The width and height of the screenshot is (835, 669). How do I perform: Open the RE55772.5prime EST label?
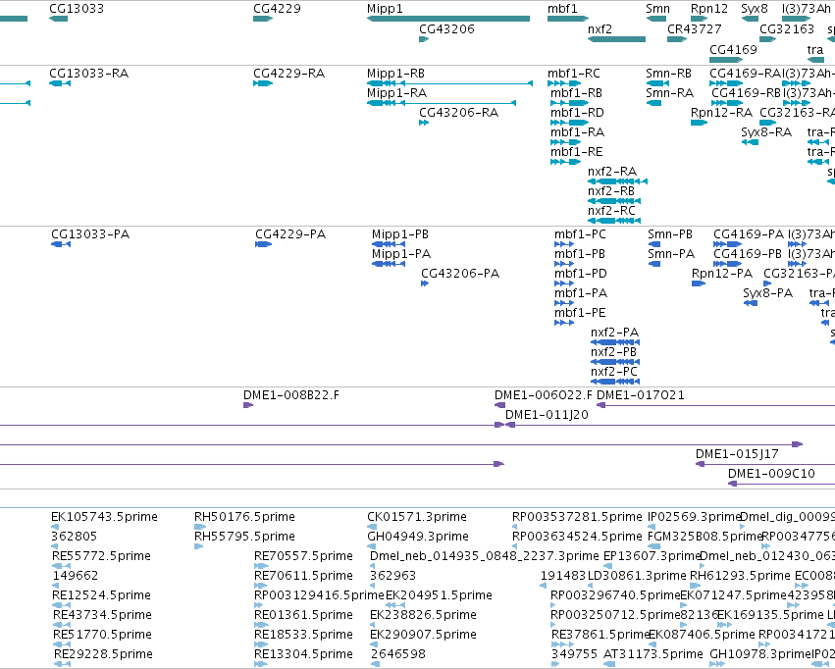102,556
